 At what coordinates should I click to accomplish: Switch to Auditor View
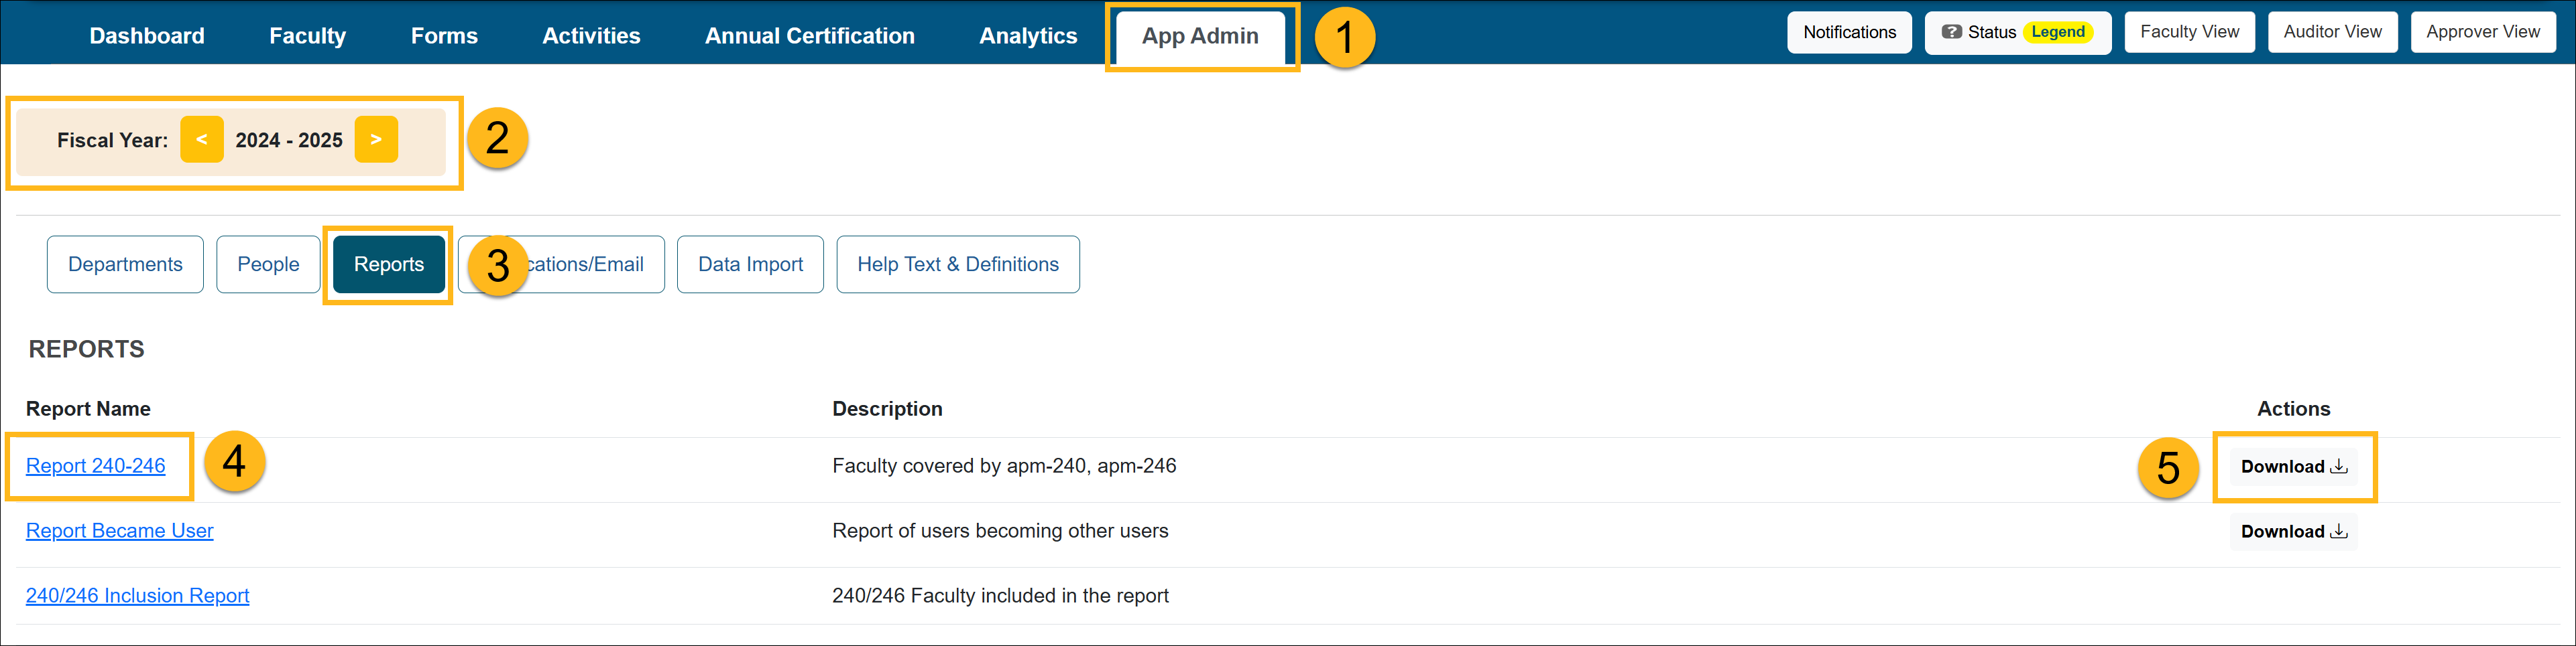2332,31
